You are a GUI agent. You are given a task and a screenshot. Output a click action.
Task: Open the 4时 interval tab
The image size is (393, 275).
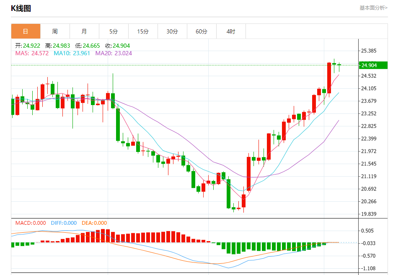pyautogui.click(x=231, y=31)
